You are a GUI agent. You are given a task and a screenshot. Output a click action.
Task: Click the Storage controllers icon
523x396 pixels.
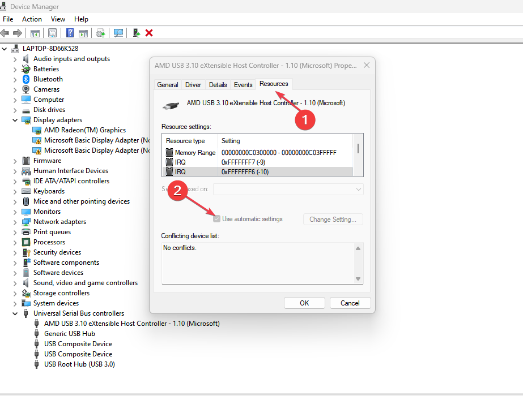pyautogui.click(x=26, y=293)
